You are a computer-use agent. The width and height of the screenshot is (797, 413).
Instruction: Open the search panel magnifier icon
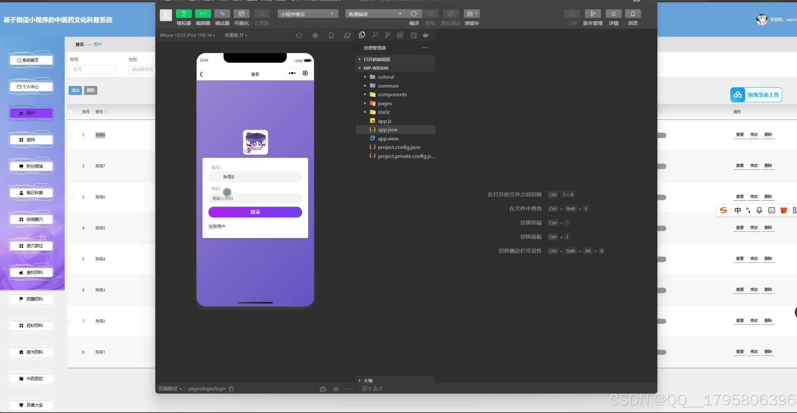[375, 35]
